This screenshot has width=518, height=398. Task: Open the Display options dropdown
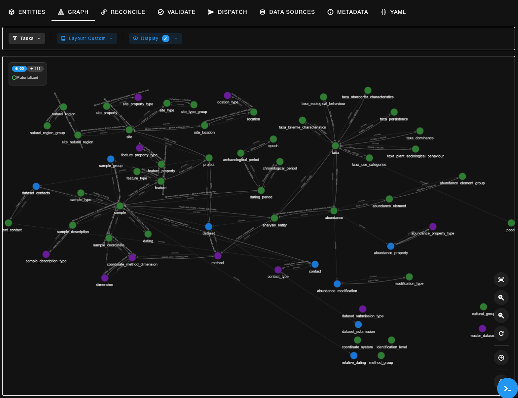pyautogui.click(x=155, y=38)
